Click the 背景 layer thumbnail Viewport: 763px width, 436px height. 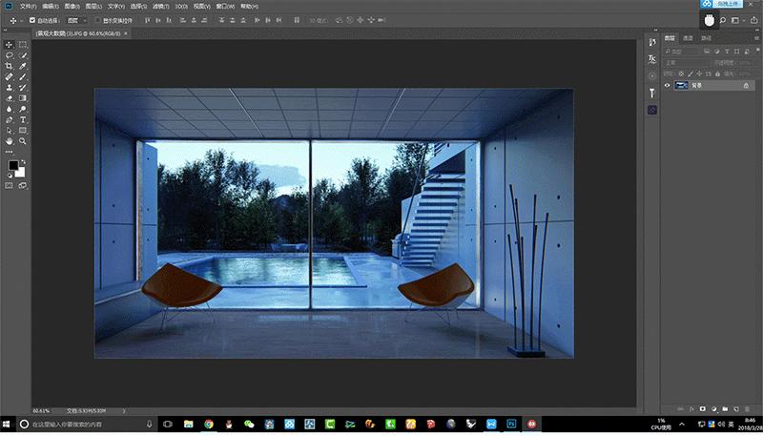682,85
